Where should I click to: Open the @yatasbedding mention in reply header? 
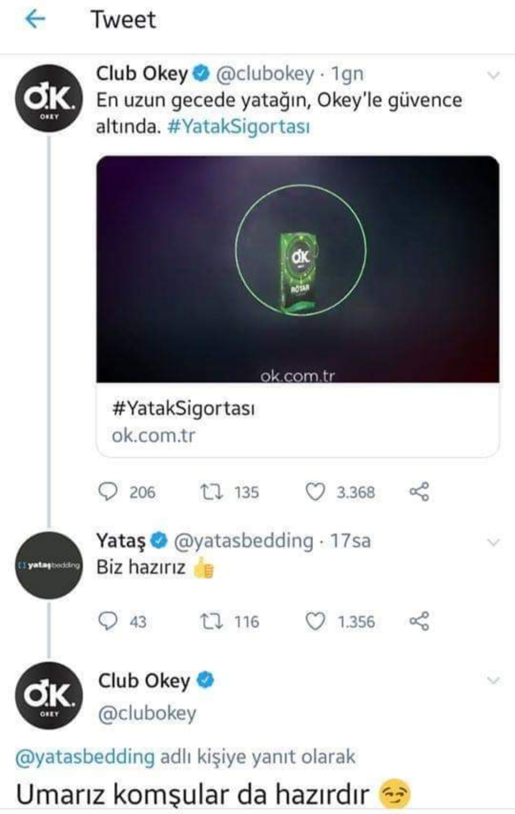[85, 757]
